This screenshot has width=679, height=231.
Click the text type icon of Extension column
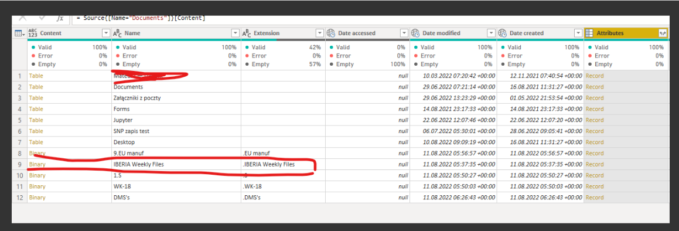point(247,33)
